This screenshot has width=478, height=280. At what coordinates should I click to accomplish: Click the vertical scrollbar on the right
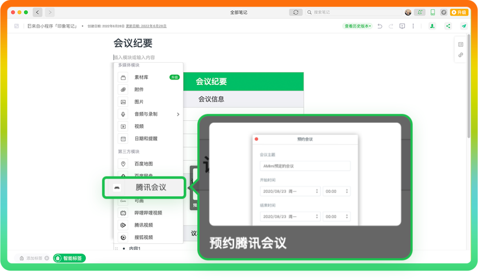pos(469,87)
